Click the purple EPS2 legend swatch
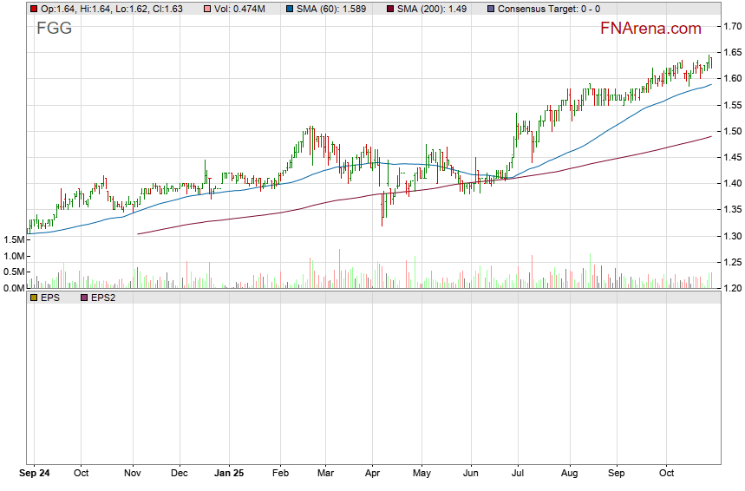 point(83,297)
